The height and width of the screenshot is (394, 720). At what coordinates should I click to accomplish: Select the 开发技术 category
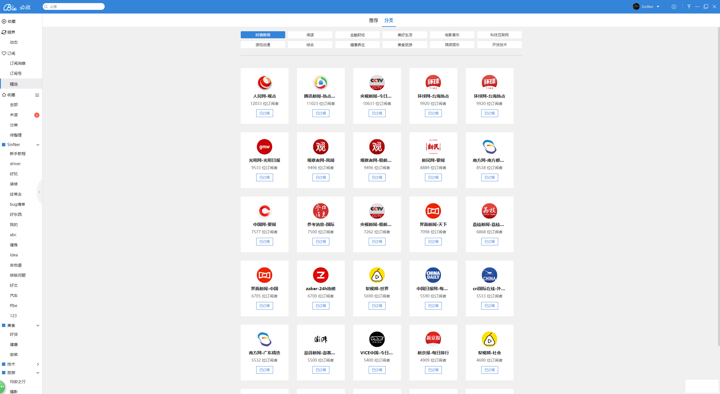click(x=499, y=44)
